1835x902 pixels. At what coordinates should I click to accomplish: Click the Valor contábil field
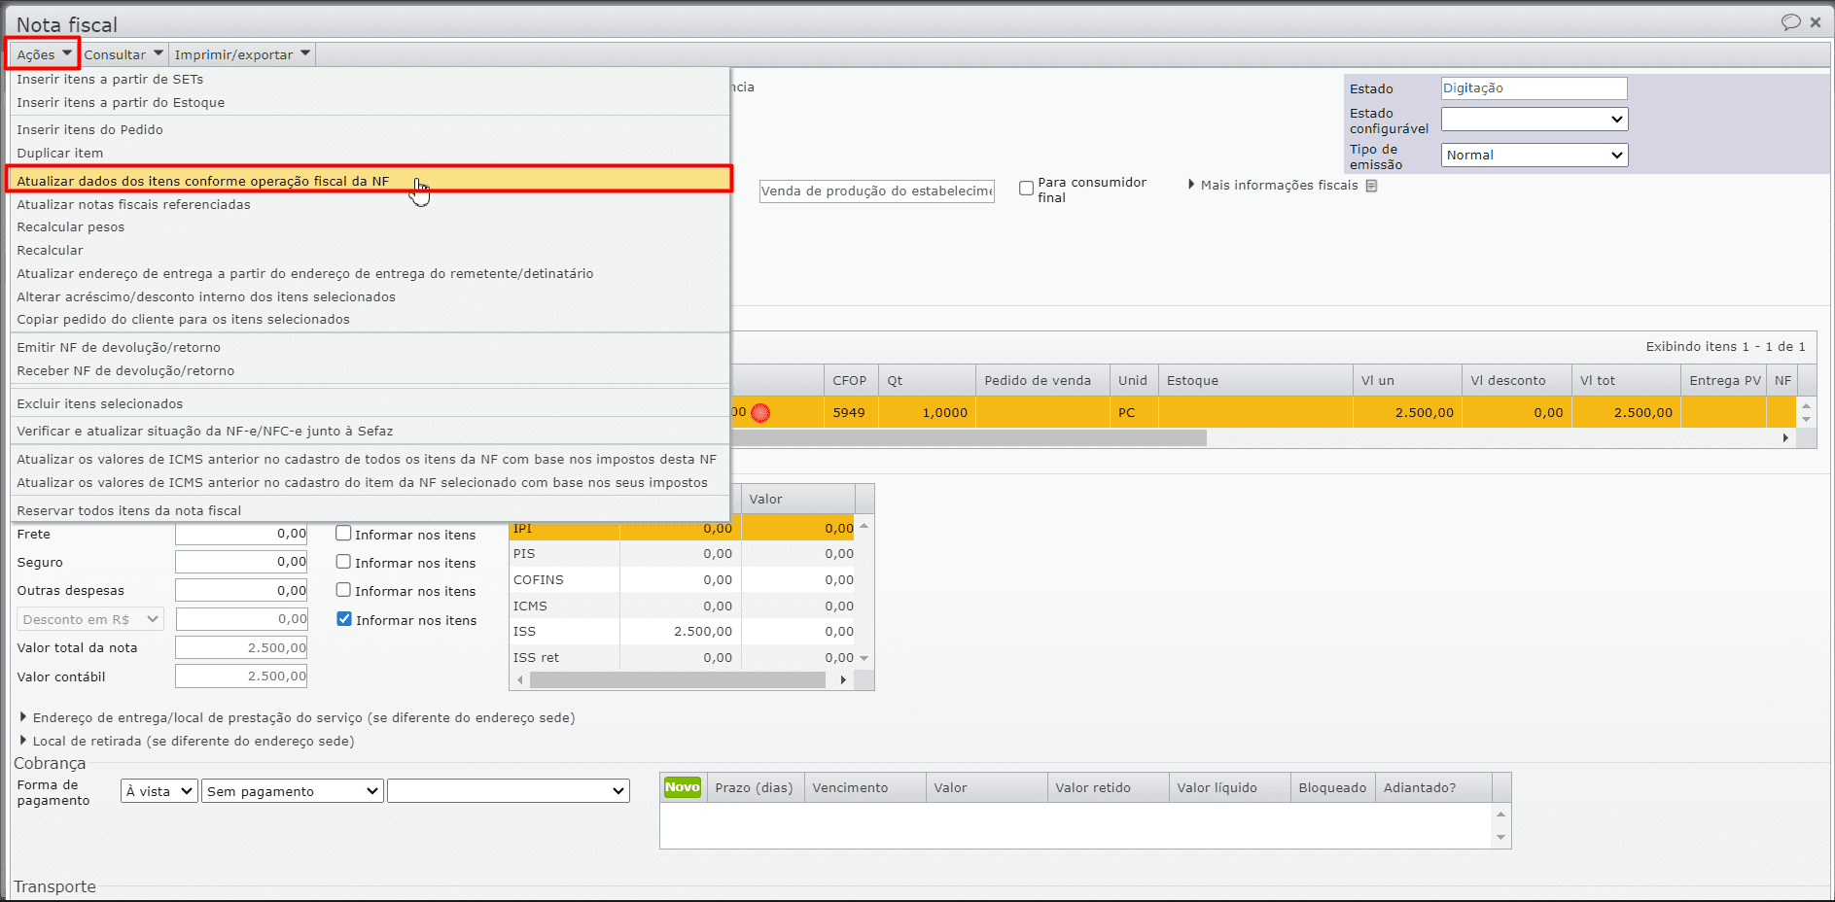[241, 676]
